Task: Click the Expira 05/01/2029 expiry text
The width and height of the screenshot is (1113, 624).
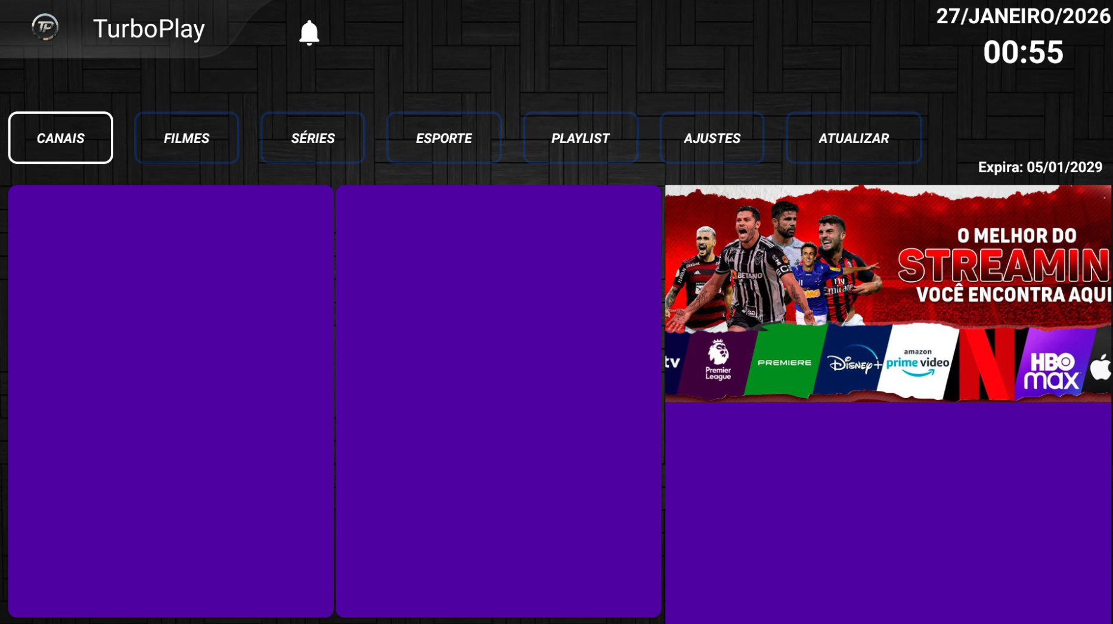Action: coord(1040,167)
